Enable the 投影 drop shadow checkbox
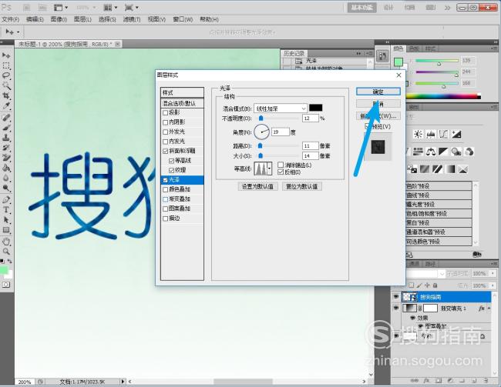The width and height of the screenshot is (501, 387). (166, 112)
